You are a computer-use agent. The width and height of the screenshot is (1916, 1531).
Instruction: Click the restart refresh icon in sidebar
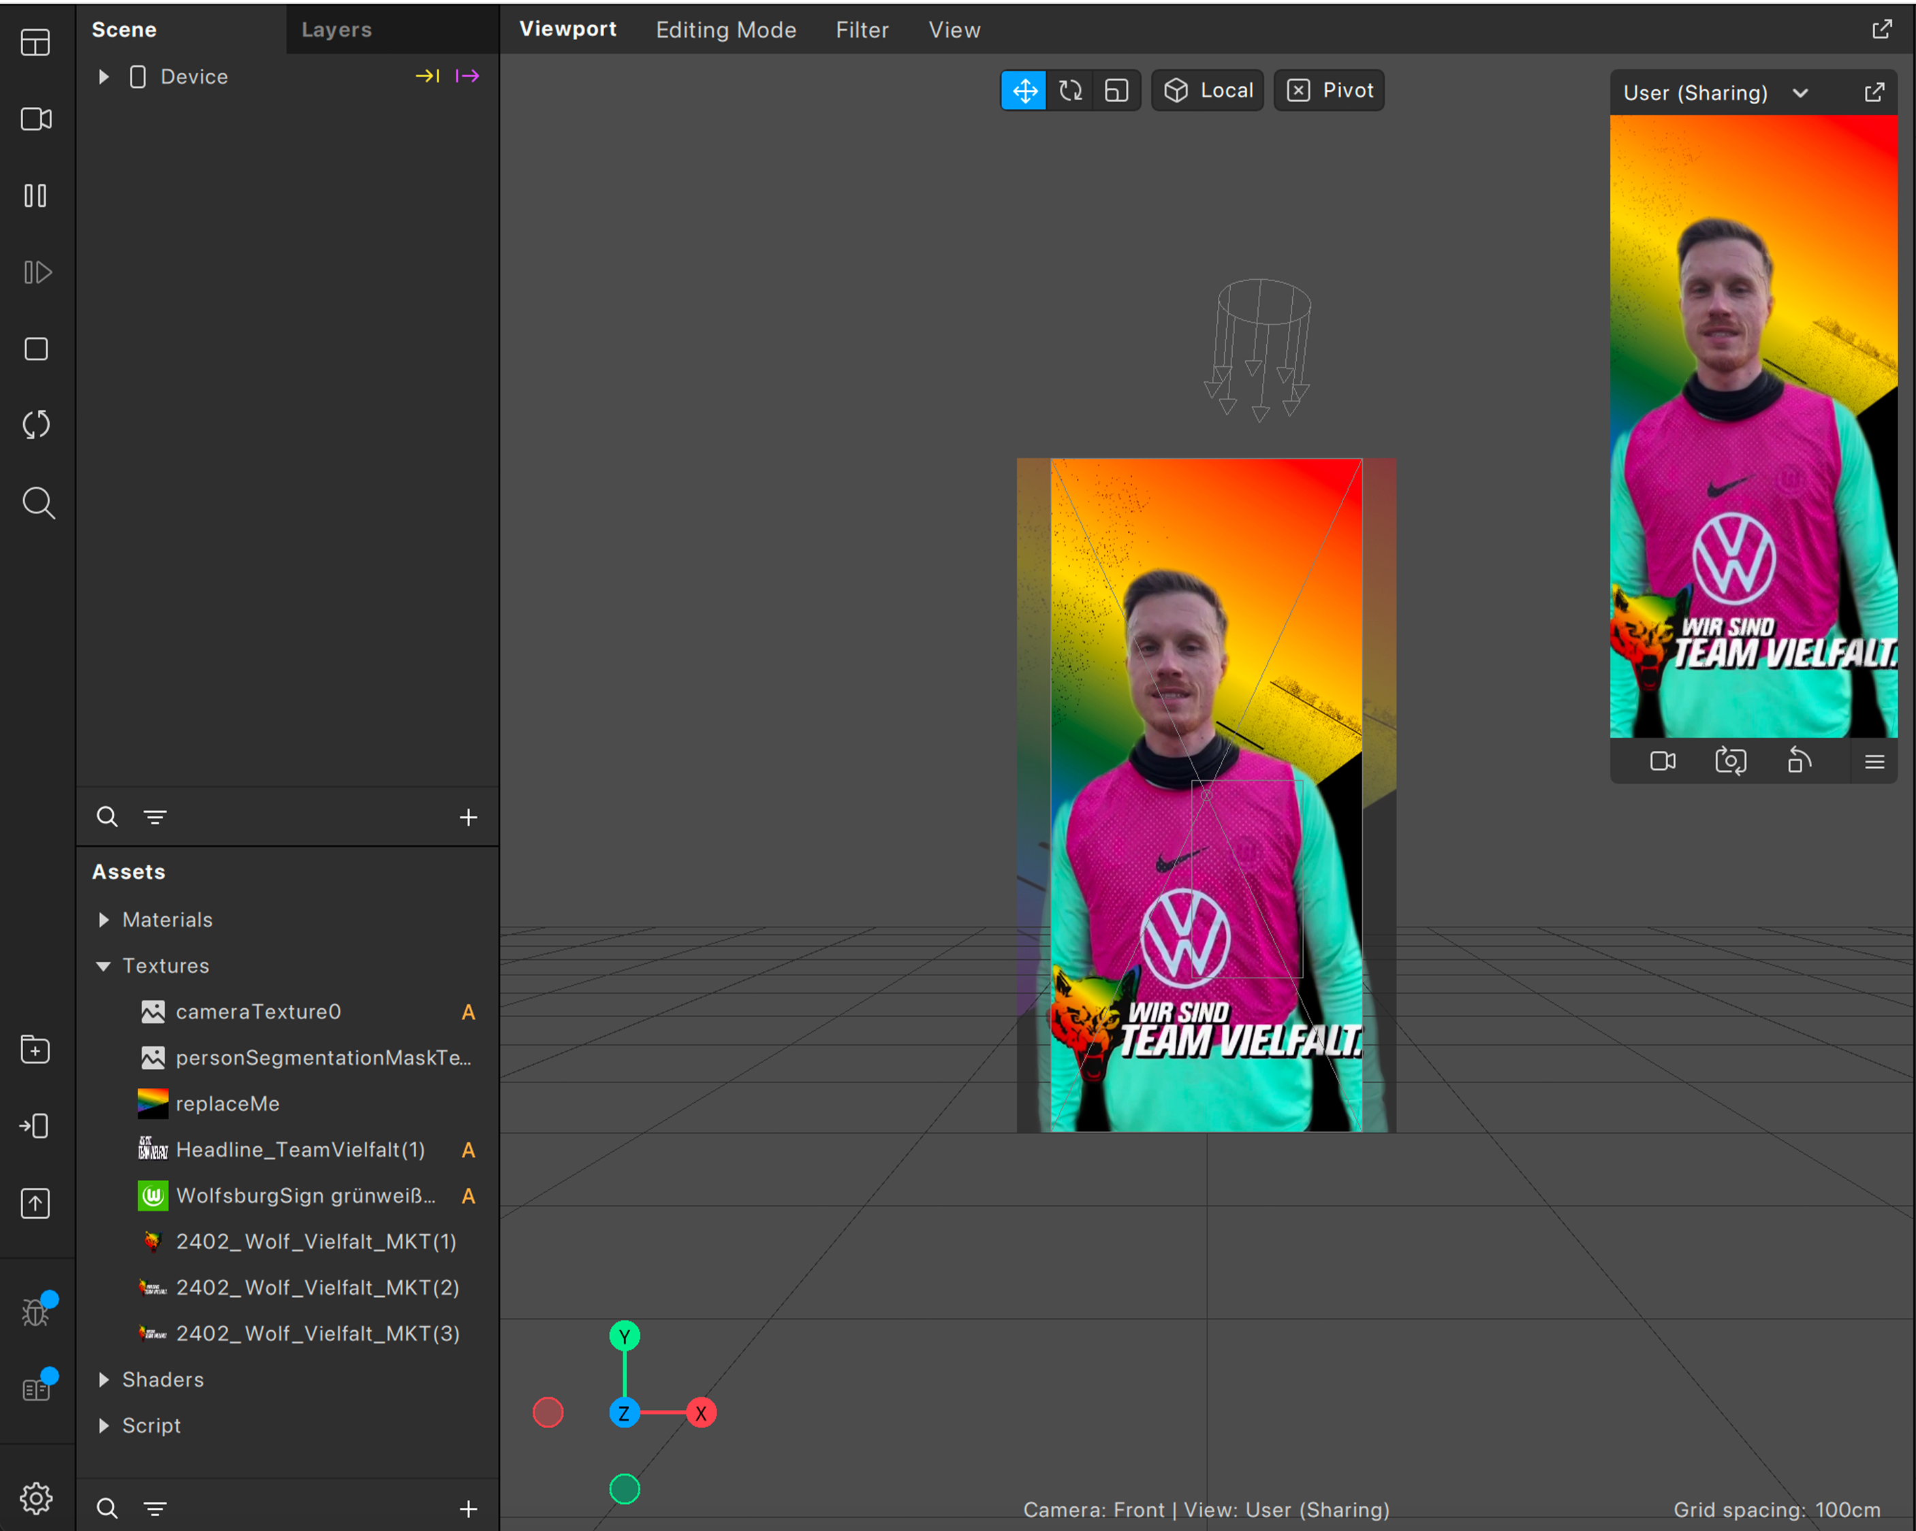35,425
